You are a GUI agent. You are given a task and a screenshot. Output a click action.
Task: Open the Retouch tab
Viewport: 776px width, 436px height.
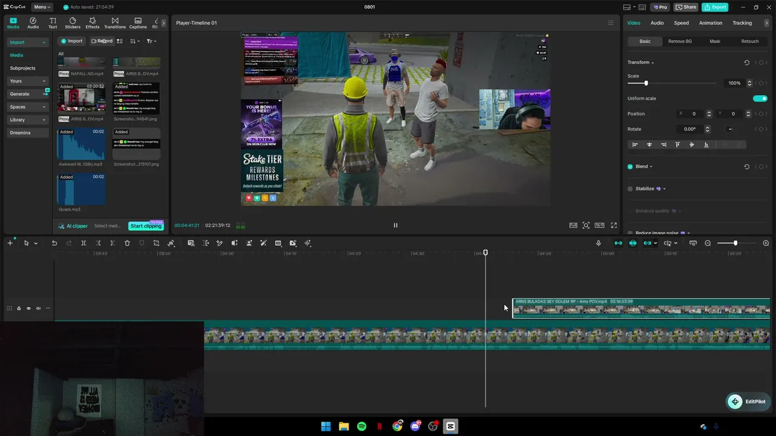(x=750, y=41)
